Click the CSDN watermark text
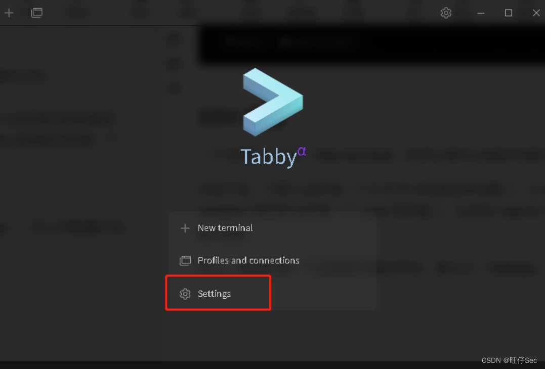 tap(509, 360)
